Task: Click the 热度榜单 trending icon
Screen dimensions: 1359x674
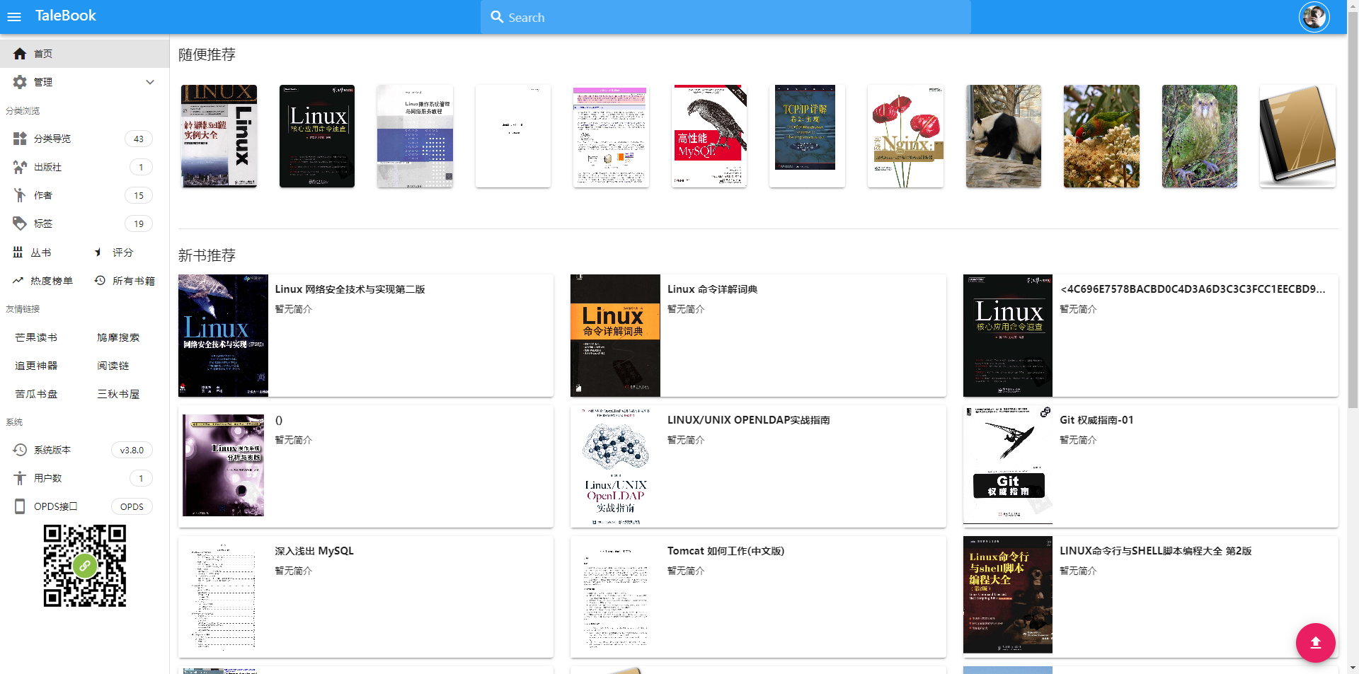Action: [x=18, y=281]
